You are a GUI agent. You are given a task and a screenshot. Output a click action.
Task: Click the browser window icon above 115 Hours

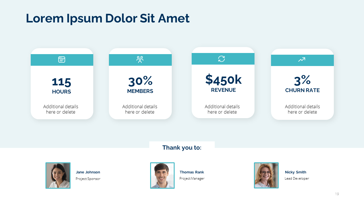pos(62,59)
